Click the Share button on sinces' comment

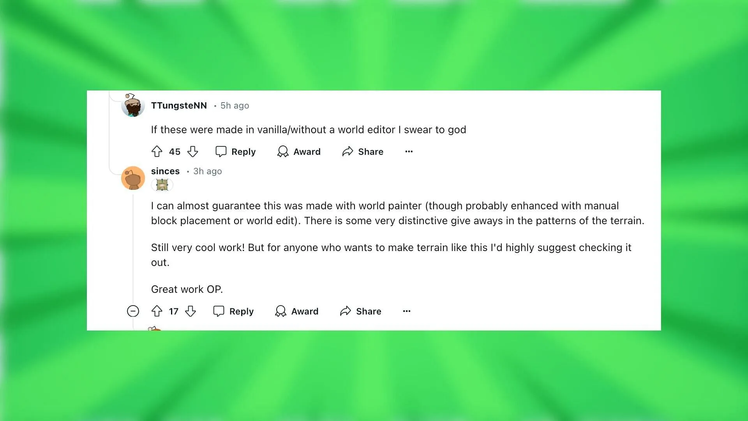click(x=360, y=310)
